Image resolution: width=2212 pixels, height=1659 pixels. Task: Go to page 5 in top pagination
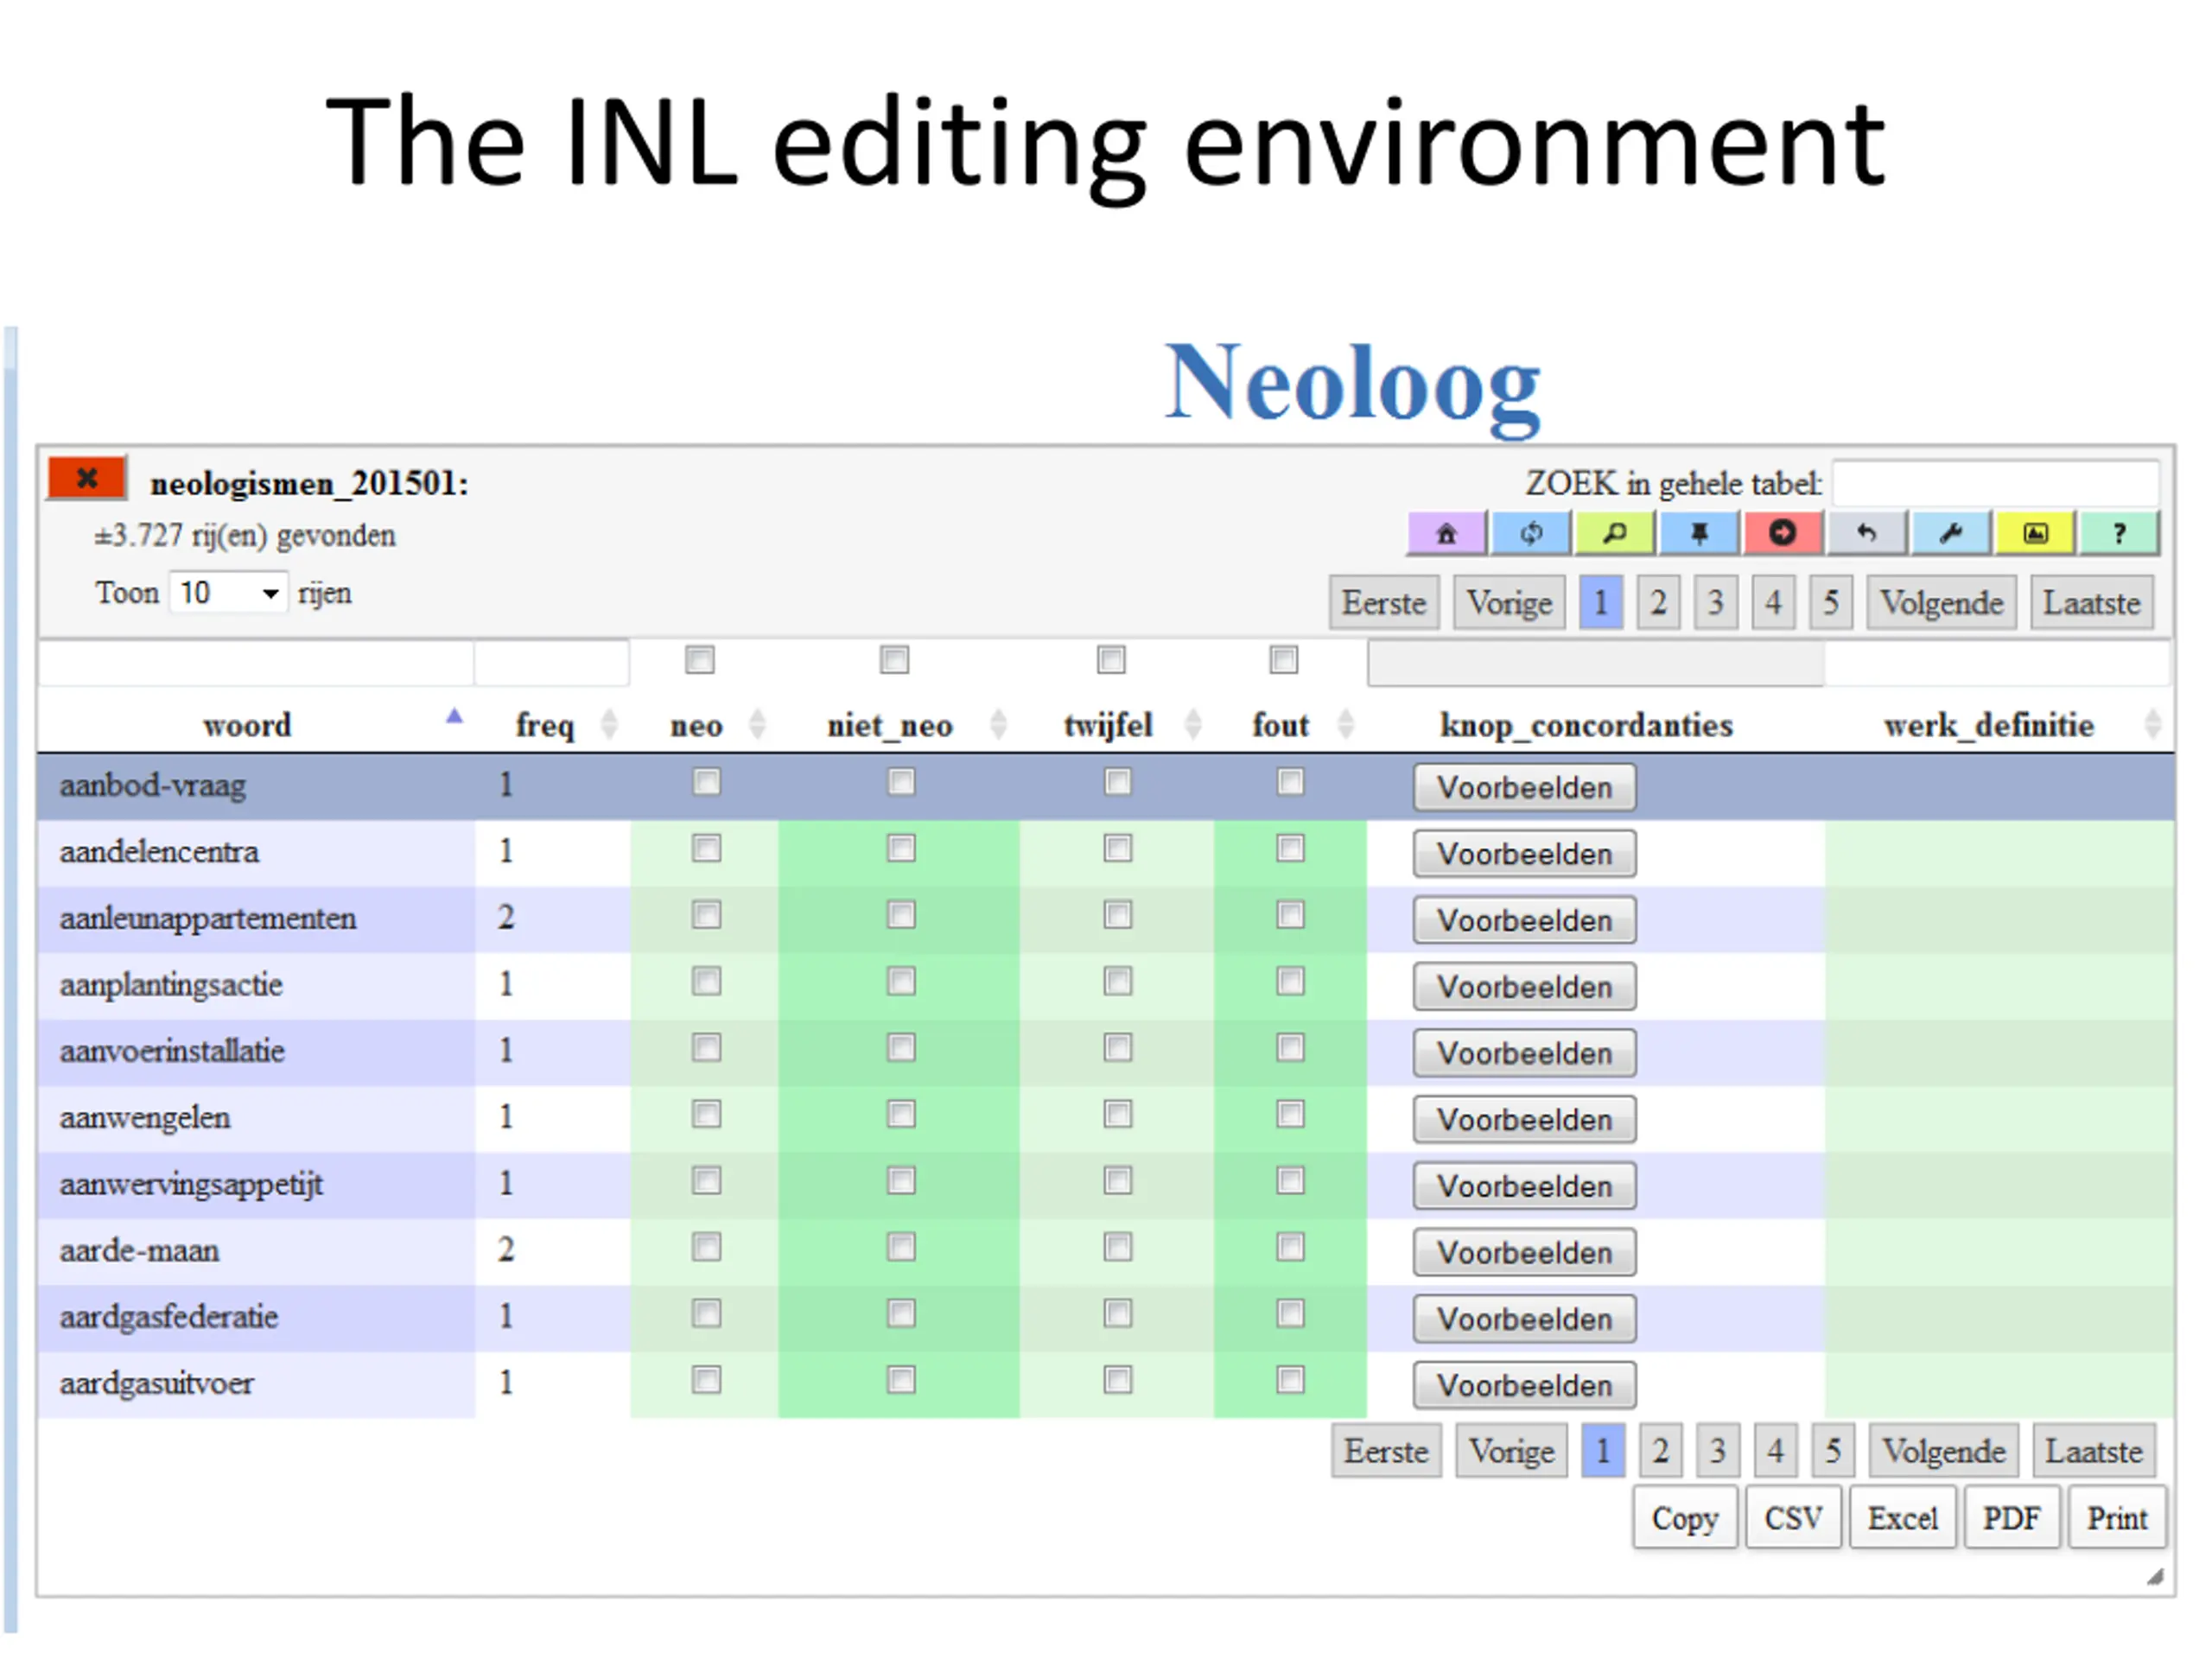[x=1831, y=603]
